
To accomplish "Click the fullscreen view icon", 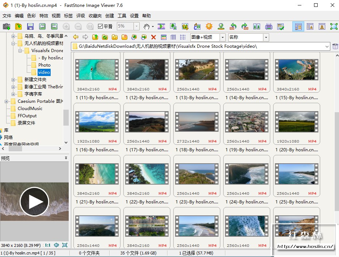I will click(x=334, y=26).
